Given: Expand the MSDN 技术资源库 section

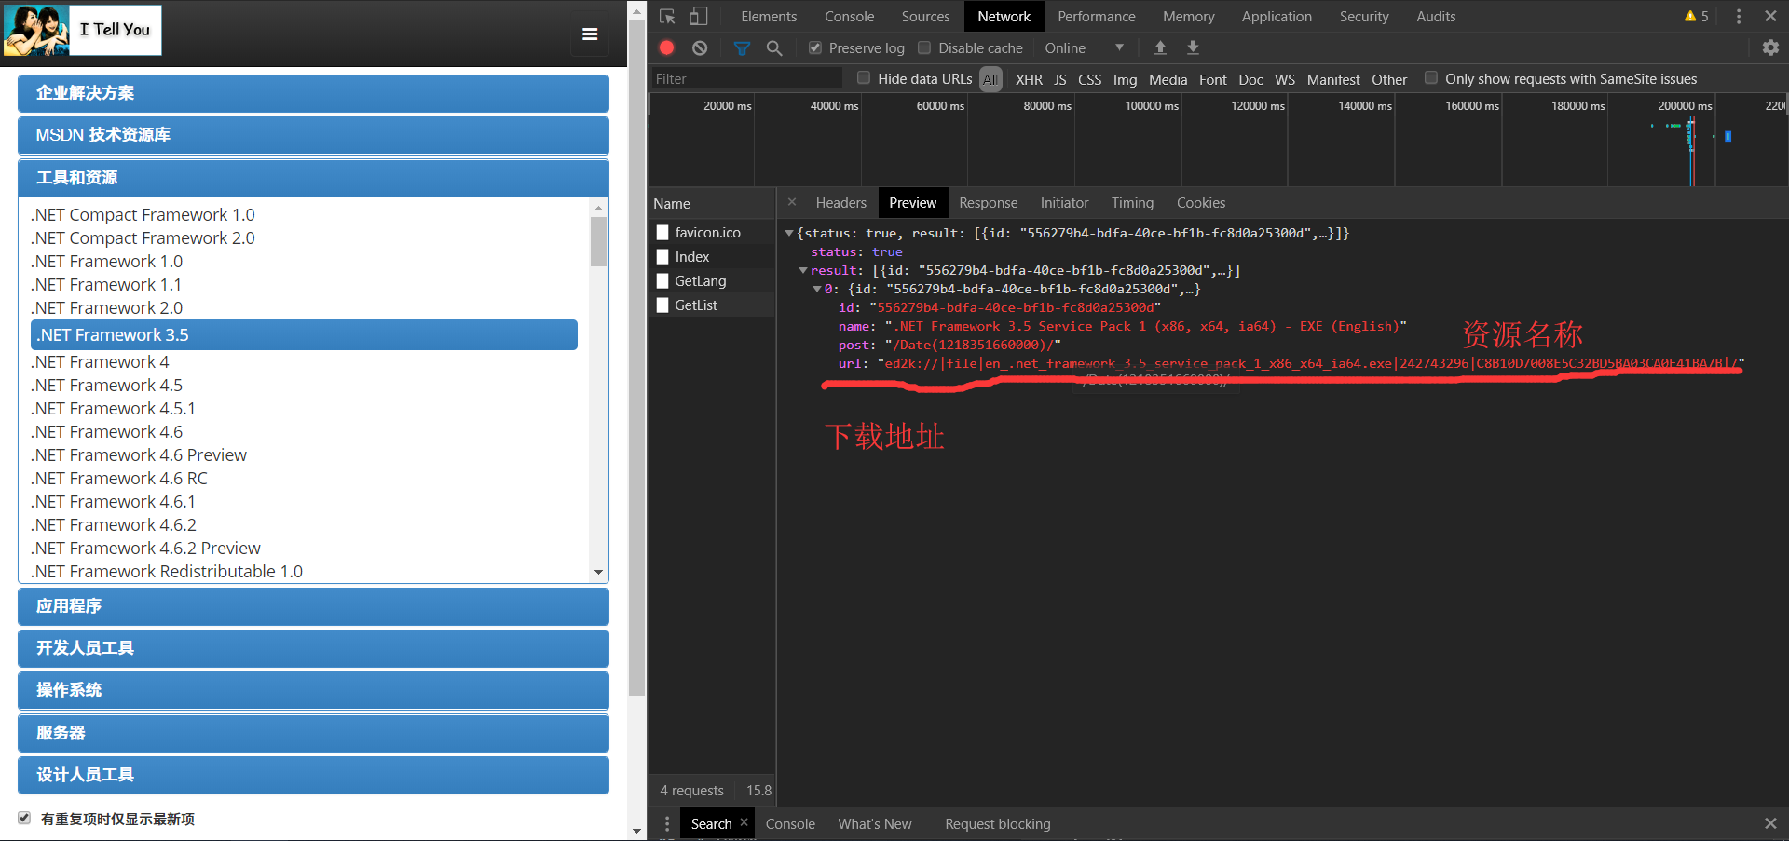Looking at the screenshot, I should coord(313,135).
